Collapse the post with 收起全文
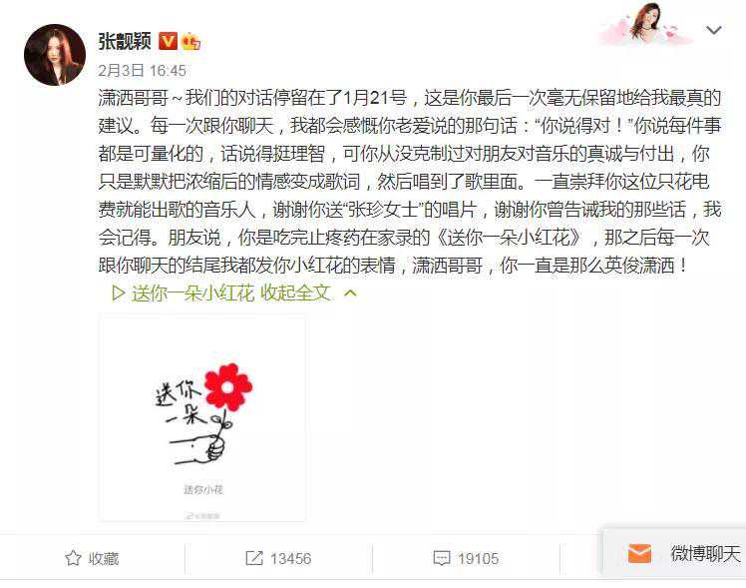This screenshot has height=588, width=746. [x=295, y=294]
